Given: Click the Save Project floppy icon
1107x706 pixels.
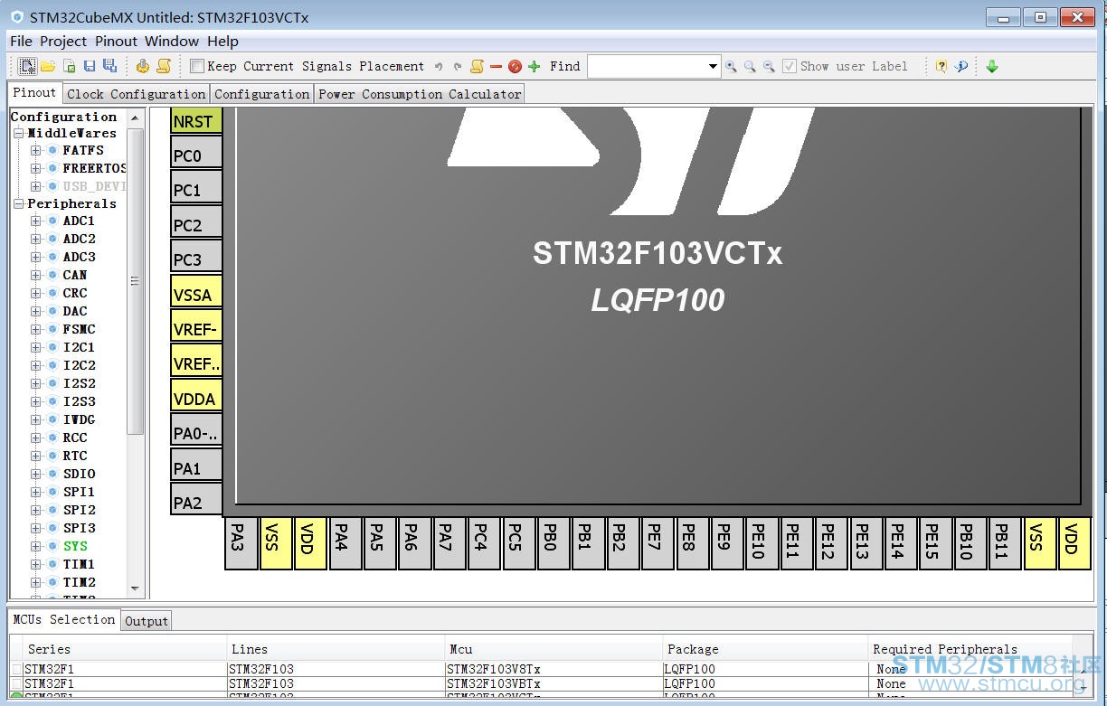Looking at the screenshot, I should [89, 66].
